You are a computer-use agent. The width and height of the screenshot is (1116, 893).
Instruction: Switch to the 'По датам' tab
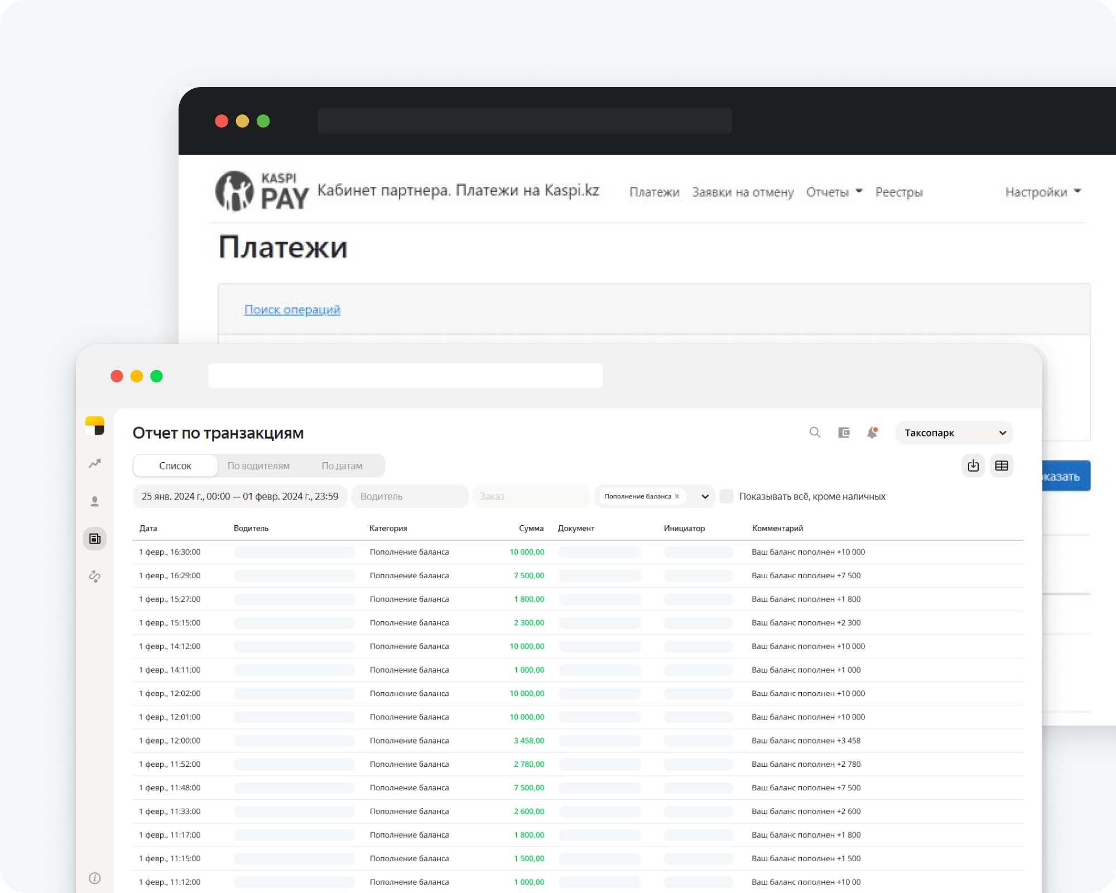click(x=342, y=465)
